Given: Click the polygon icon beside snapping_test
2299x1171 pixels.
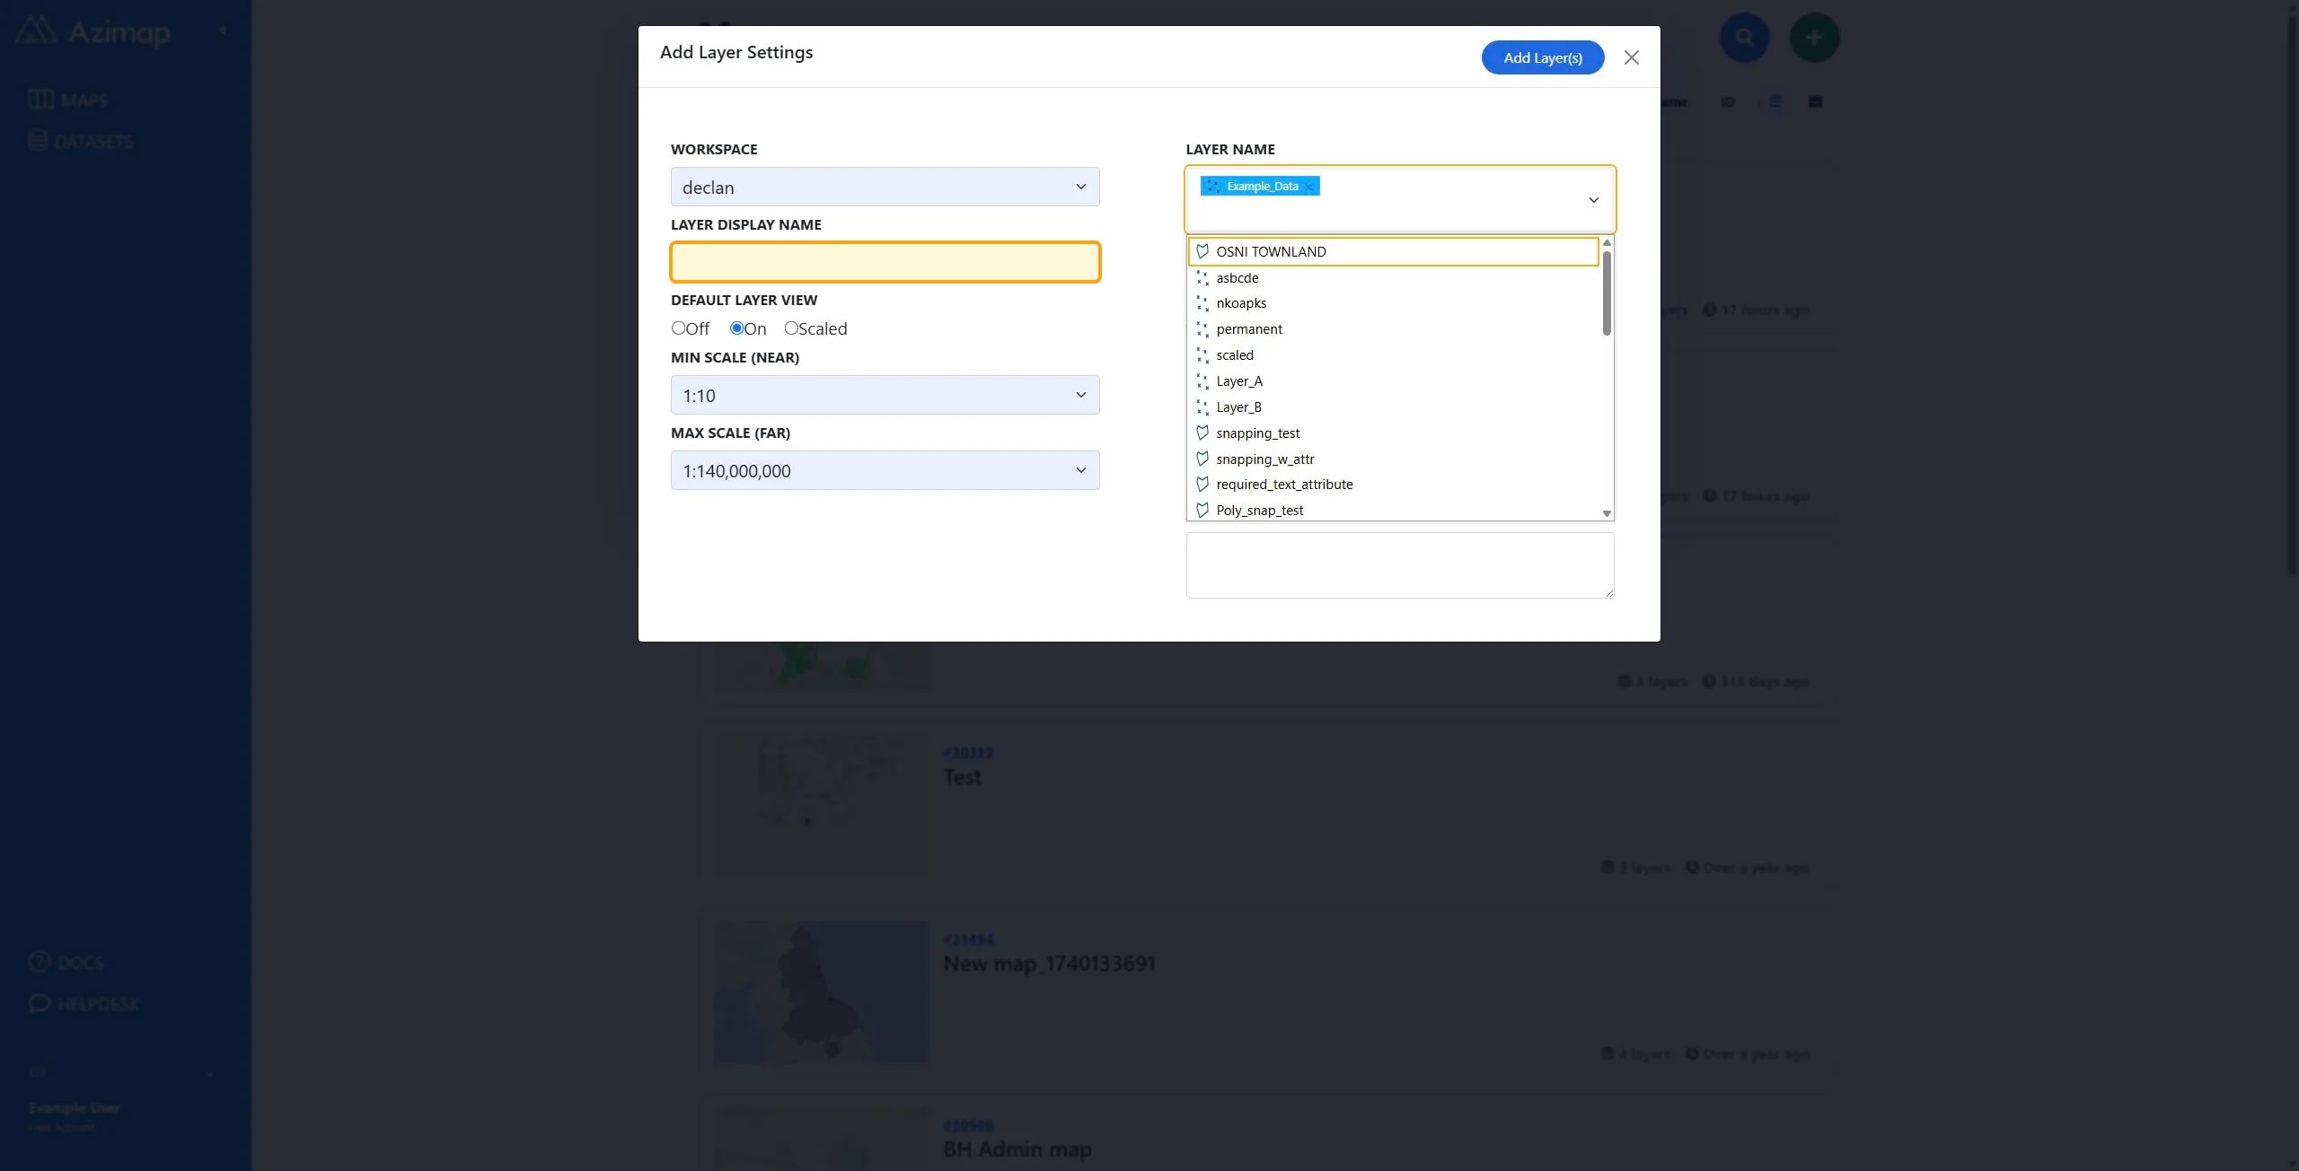Looking at the screenshot, I should [1202, 433].
